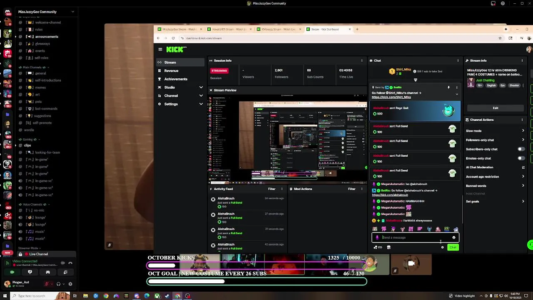Switch to HawaiiYETI Stream browser tab

[x=228, y=29]
